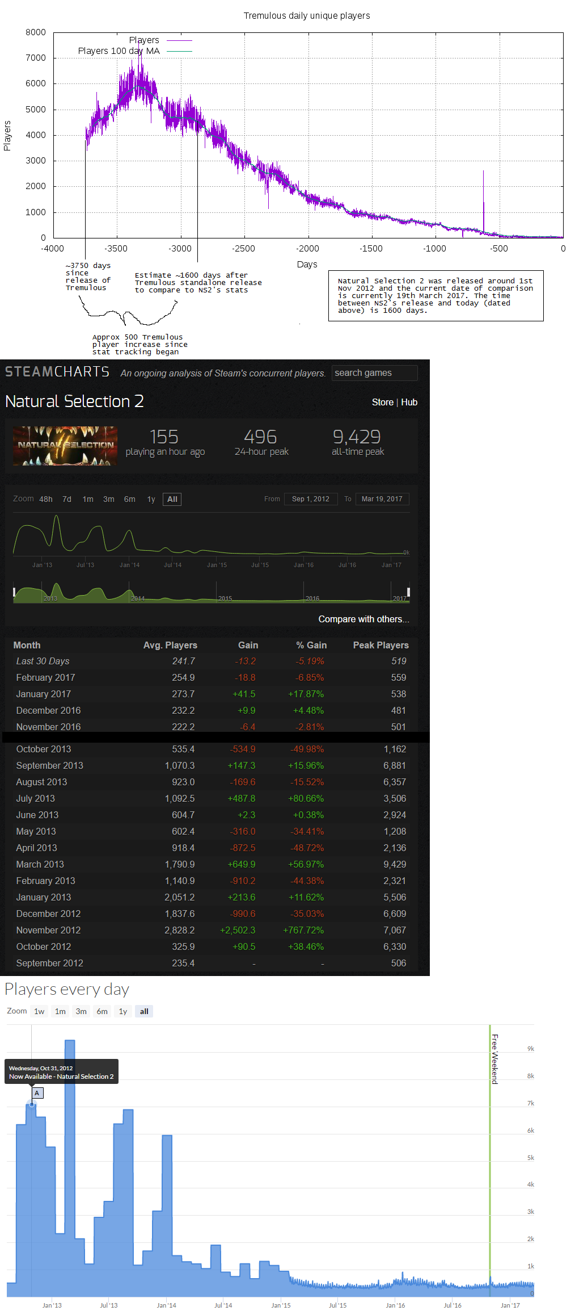575x1315 pixels.
Task: Focus the search games field
Action: 374,373
